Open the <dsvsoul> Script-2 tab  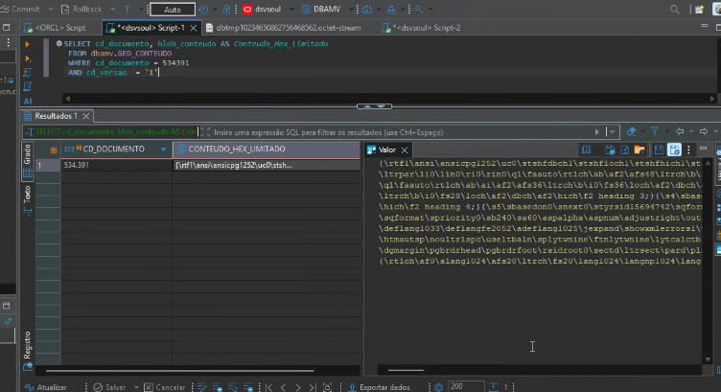[x=426, y=28]
